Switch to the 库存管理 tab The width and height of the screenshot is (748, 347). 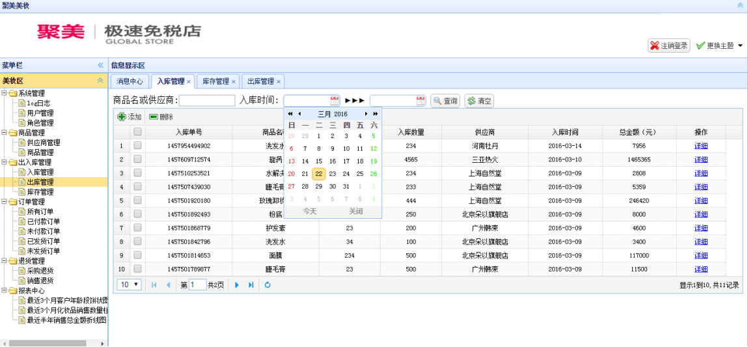point(215,81)
